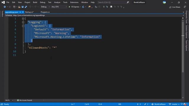The width and height of the screenshot is (189, 106).
Task: Open the IIS Express dropdown arrow
Action: click(80, 7)
